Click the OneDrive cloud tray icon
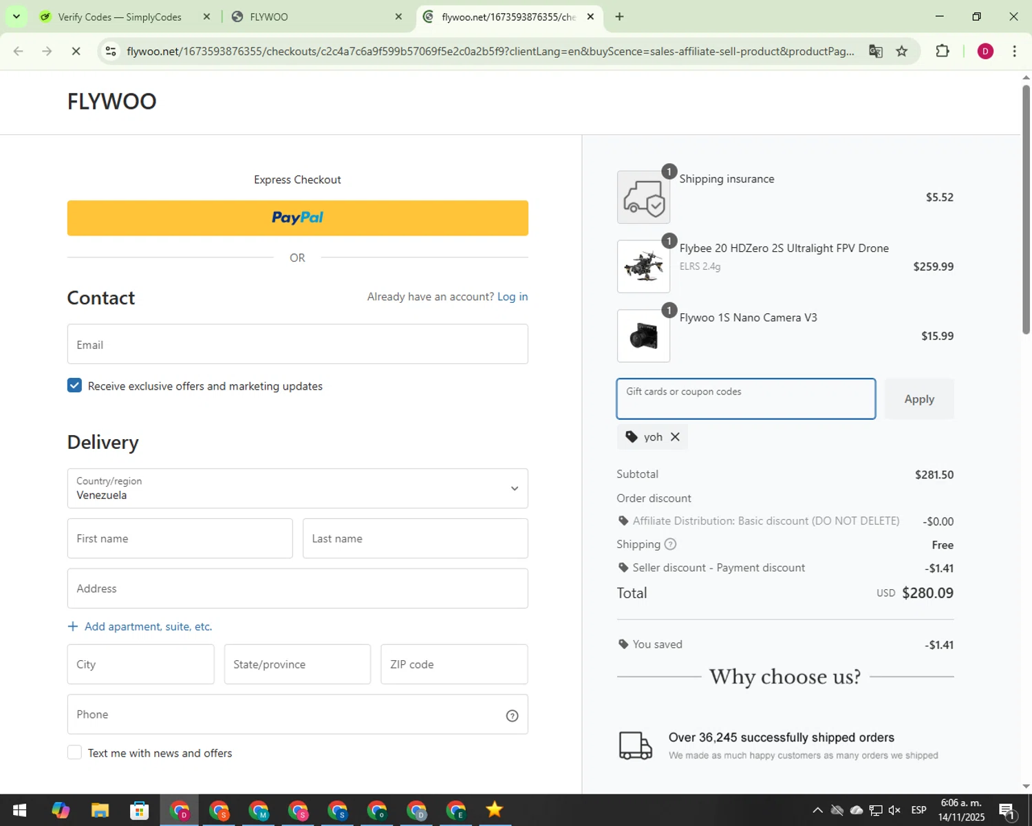Screen dimensions: 1032x826 point(857,810)
